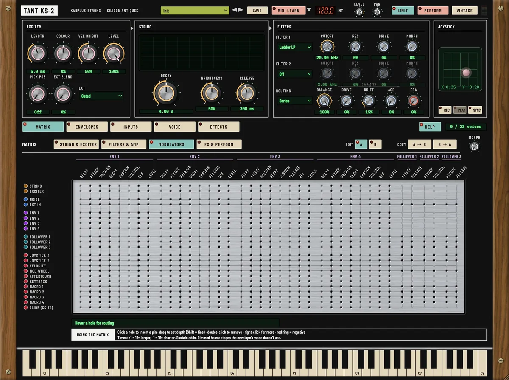Click the master Level knob

pyautogui.click(x=359, y=12)
